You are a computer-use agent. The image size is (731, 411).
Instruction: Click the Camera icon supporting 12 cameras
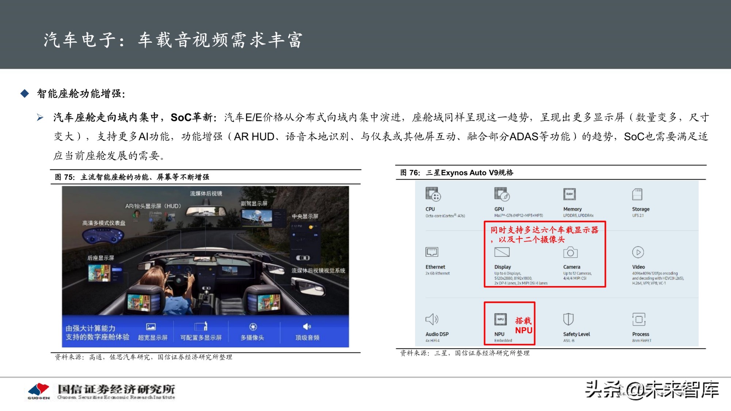[570, 253]
